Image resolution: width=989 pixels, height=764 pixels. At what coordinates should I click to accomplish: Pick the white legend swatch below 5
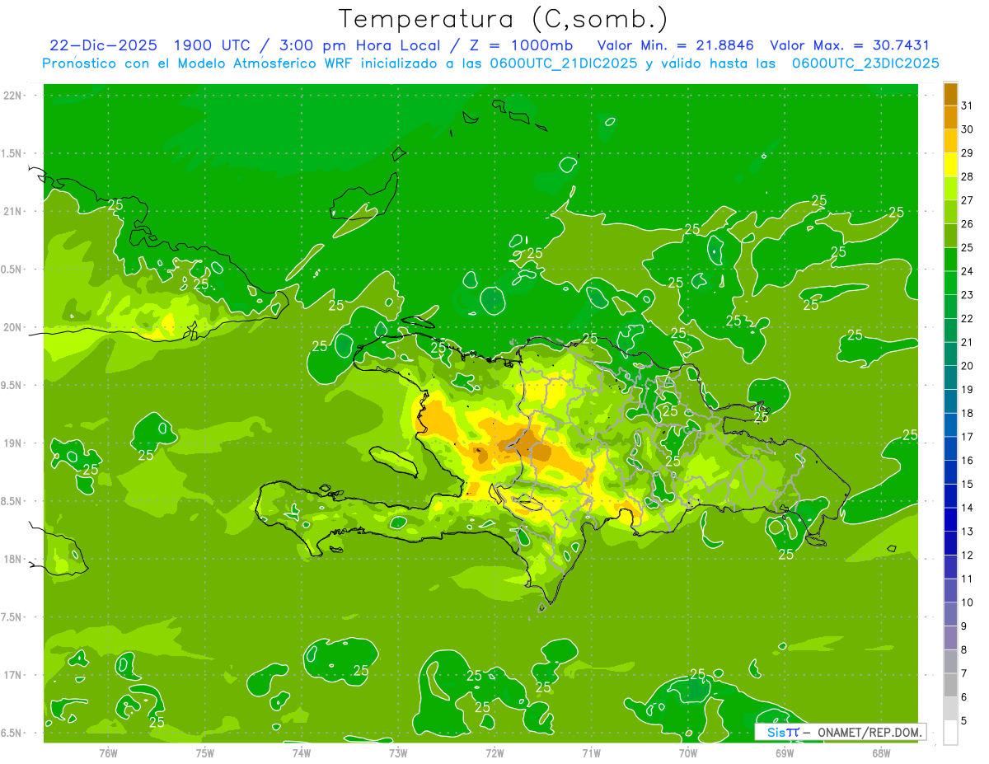point(950,733)
